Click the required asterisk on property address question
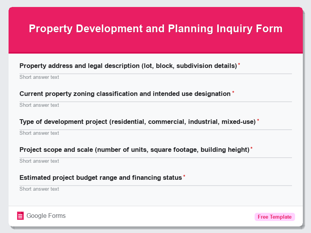311x233 pixels. [239, 64]
